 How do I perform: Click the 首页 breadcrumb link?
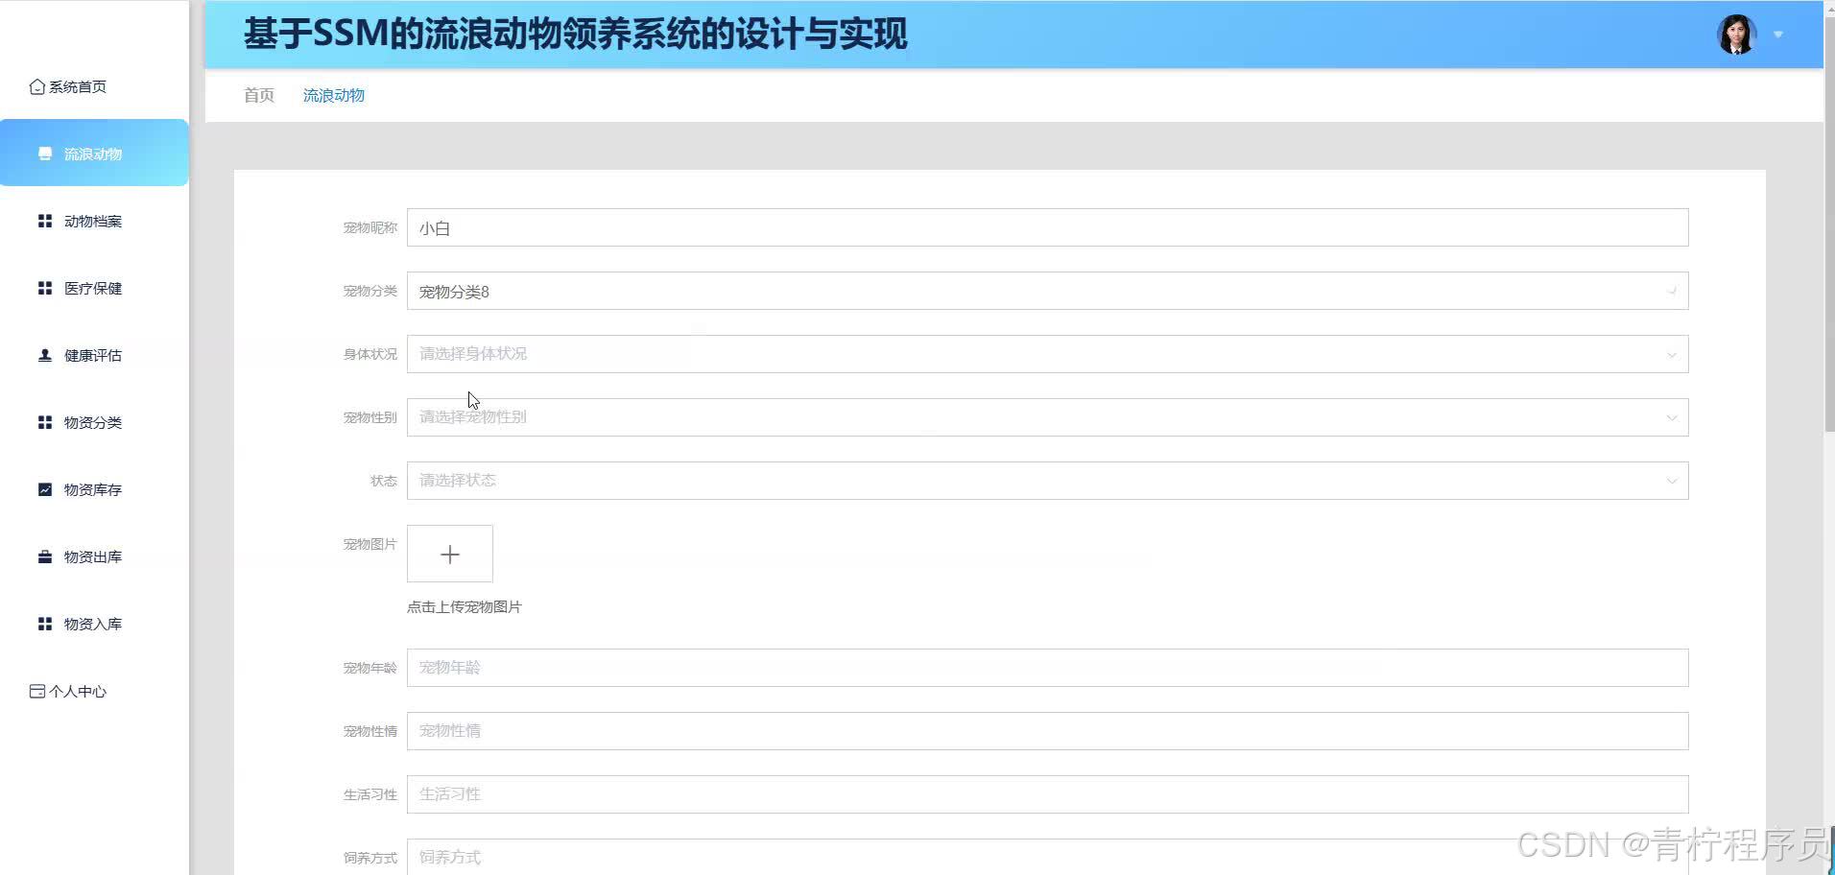click(x=259, y=95)
